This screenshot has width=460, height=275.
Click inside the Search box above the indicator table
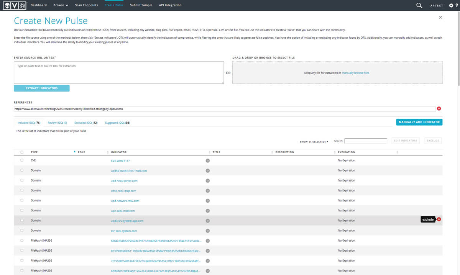[x=365, y=141]
